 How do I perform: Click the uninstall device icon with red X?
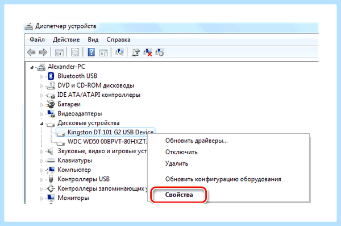148,52
